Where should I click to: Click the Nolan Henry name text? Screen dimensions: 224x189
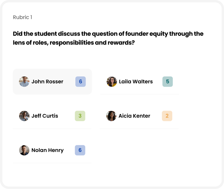(47, 150)
